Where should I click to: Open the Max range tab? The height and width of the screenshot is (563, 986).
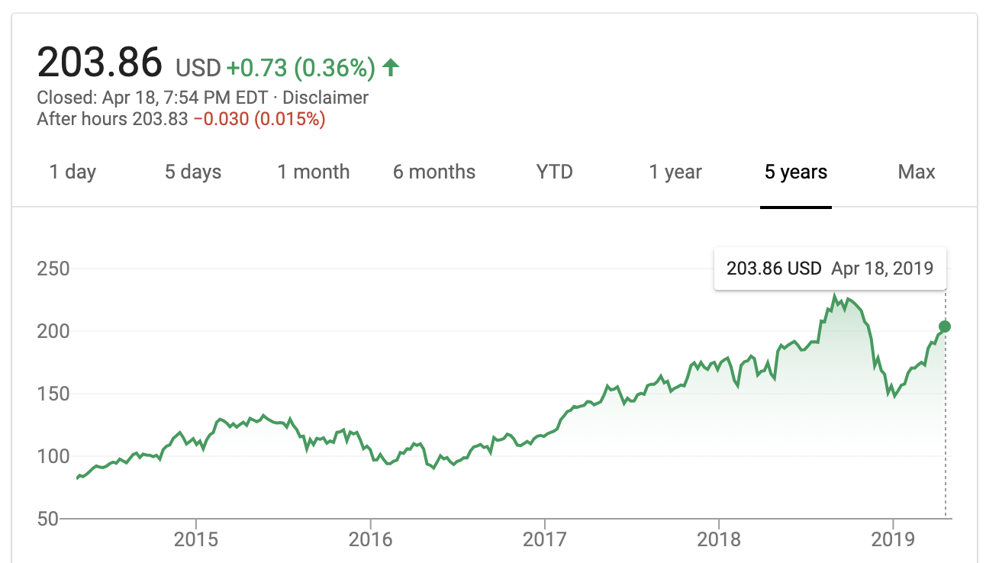pyautogui.click(x=917, y=172)
